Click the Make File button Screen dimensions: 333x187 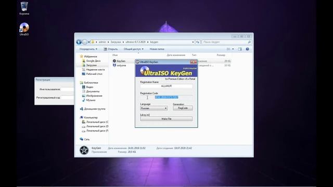166,119
